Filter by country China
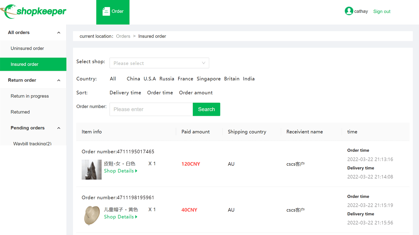This screenshot has height=235, width=419. (x=133, y=79)
